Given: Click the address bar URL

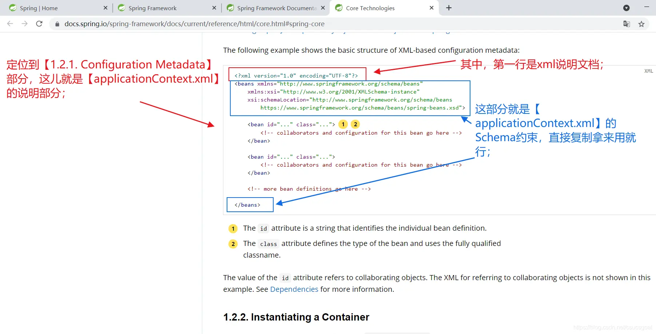Looking at the screenshot, I should point(194,24).
